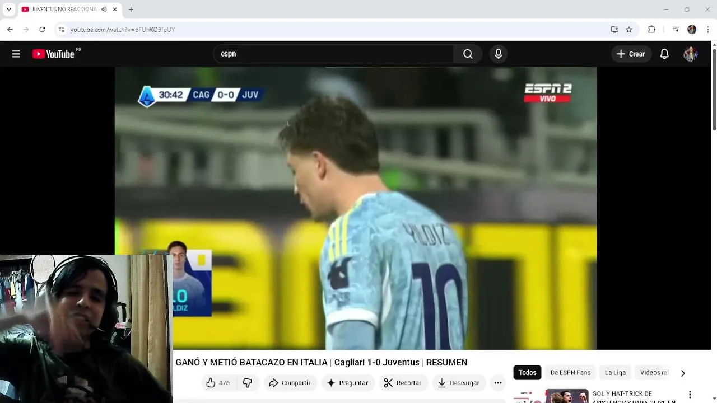Viewport: 717px width, 403px height.
Task: Open the Chrome profile avatar
Action: click(x=692, y=29)
